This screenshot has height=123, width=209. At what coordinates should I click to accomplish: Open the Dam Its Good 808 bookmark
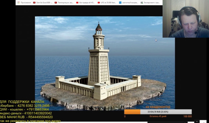(44, 3)
